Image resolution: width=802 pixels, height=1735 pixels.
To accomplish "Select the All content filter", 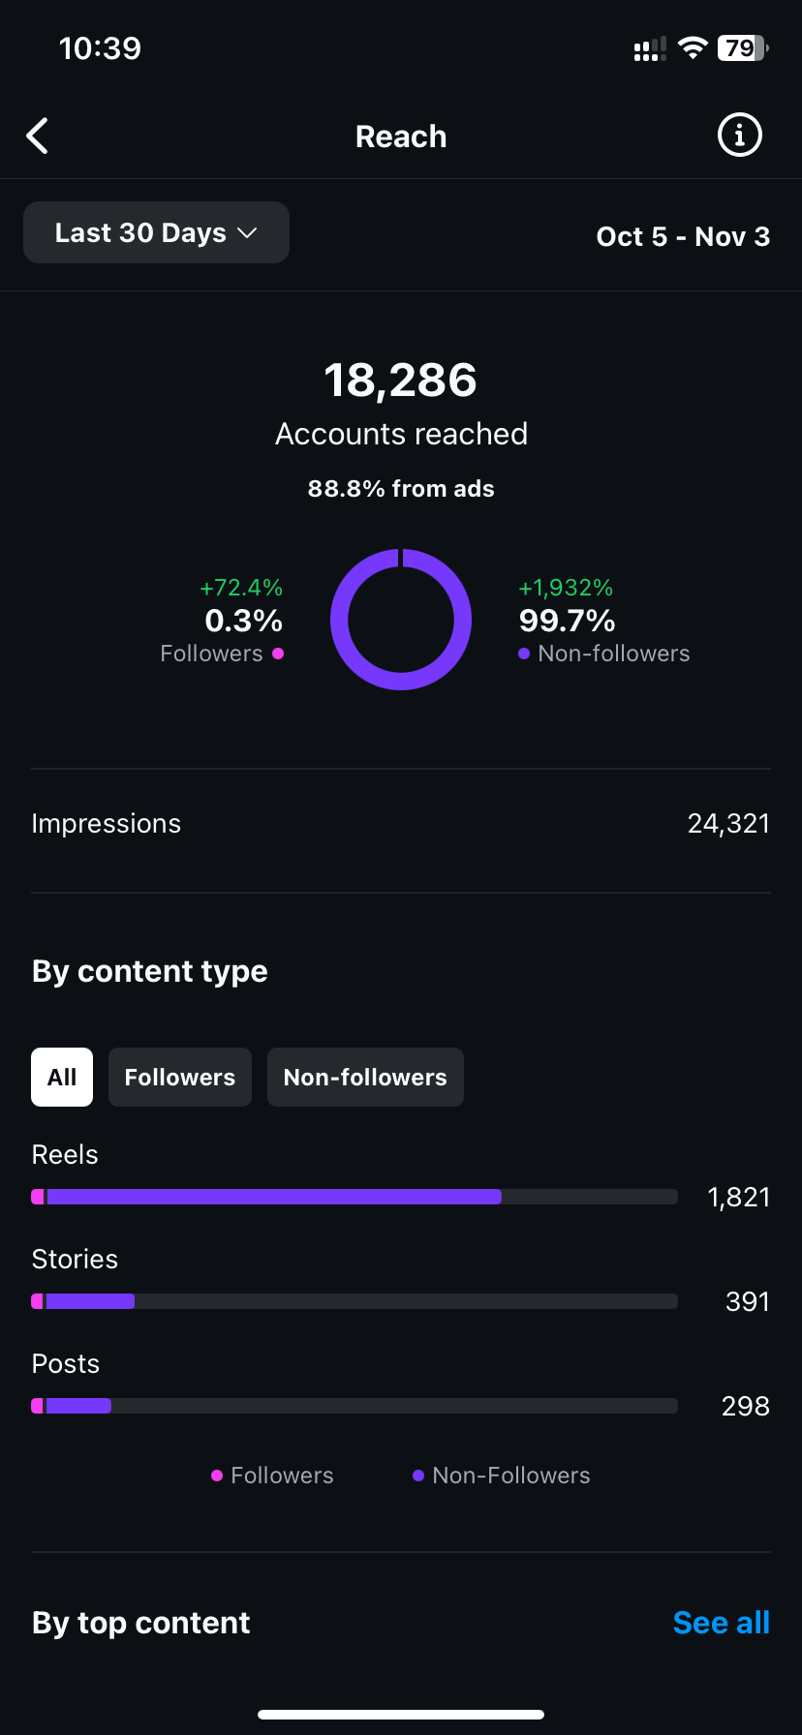I will [x=62, y=1077].
